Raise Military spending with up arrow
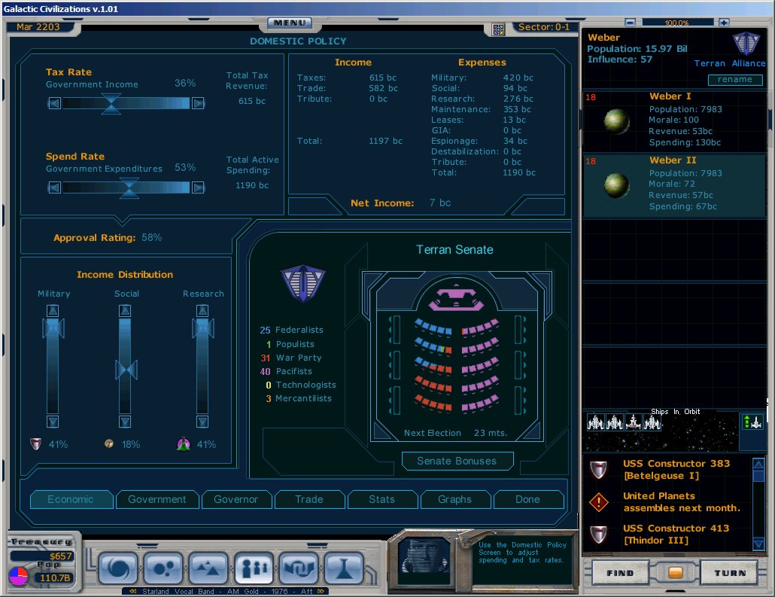 (53, 311)
